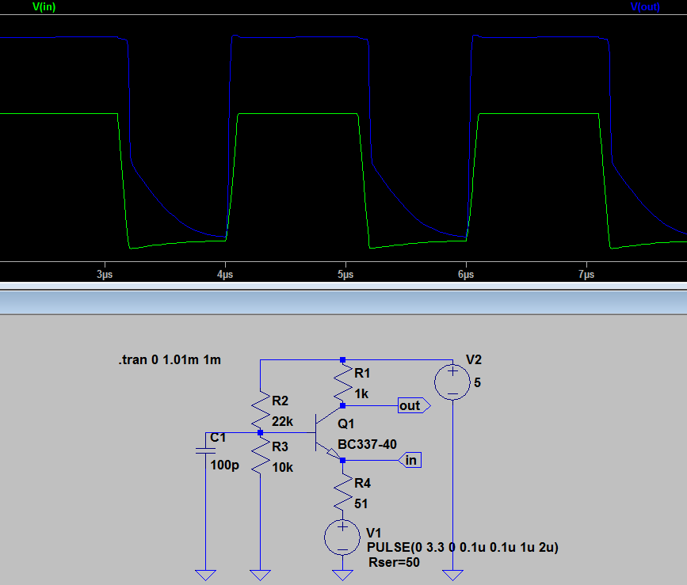Click the junction dot at Q1's emitter
The height and width of the screenshot is (585, 687).
tap(342, 460)
